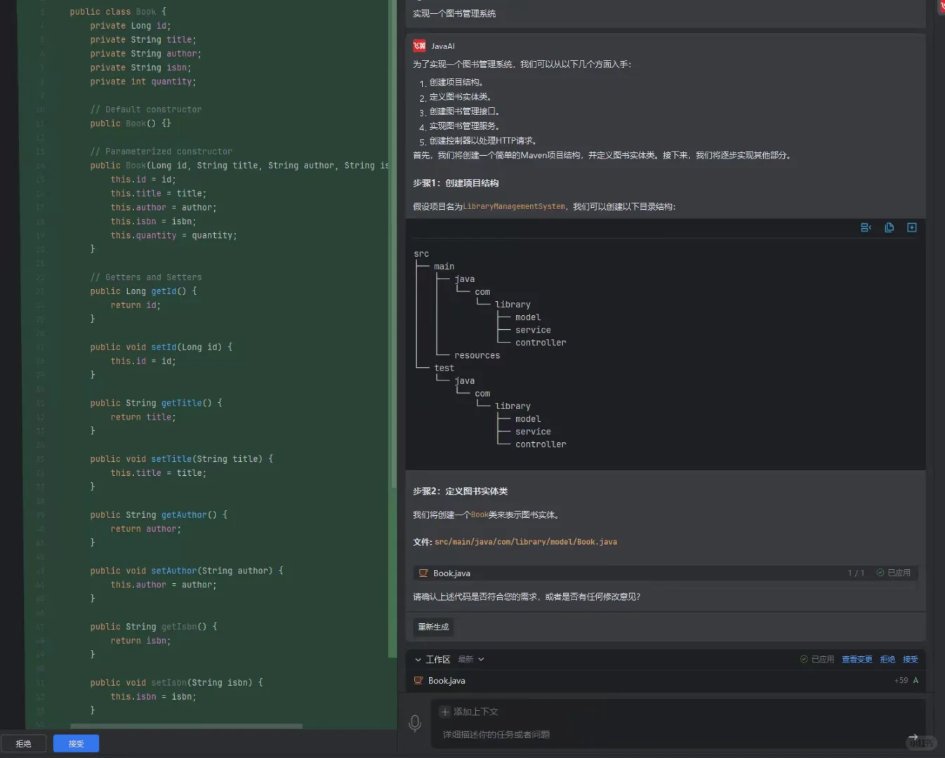The image size is (945, 758).
Task: Copy the directory structure code block
Action: (889, 227)
